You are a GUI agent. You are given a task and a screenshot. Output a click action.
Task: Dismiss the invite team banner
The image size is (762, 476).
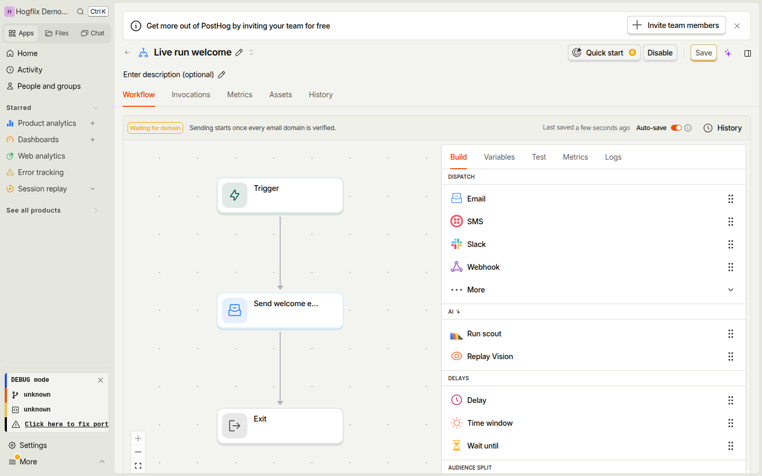tap(737, 26)
